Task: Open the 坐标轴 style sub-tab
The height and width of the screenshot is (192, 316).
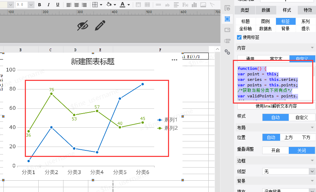Action: [246, 29]
